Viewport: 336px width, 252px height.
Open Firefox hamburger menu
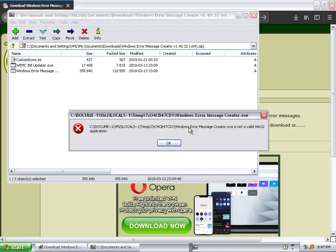[x=329, y=18]
